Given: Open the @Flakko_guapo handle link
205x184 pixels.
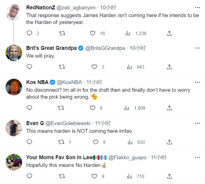Looking at the screenshot, I should [127, 157].
